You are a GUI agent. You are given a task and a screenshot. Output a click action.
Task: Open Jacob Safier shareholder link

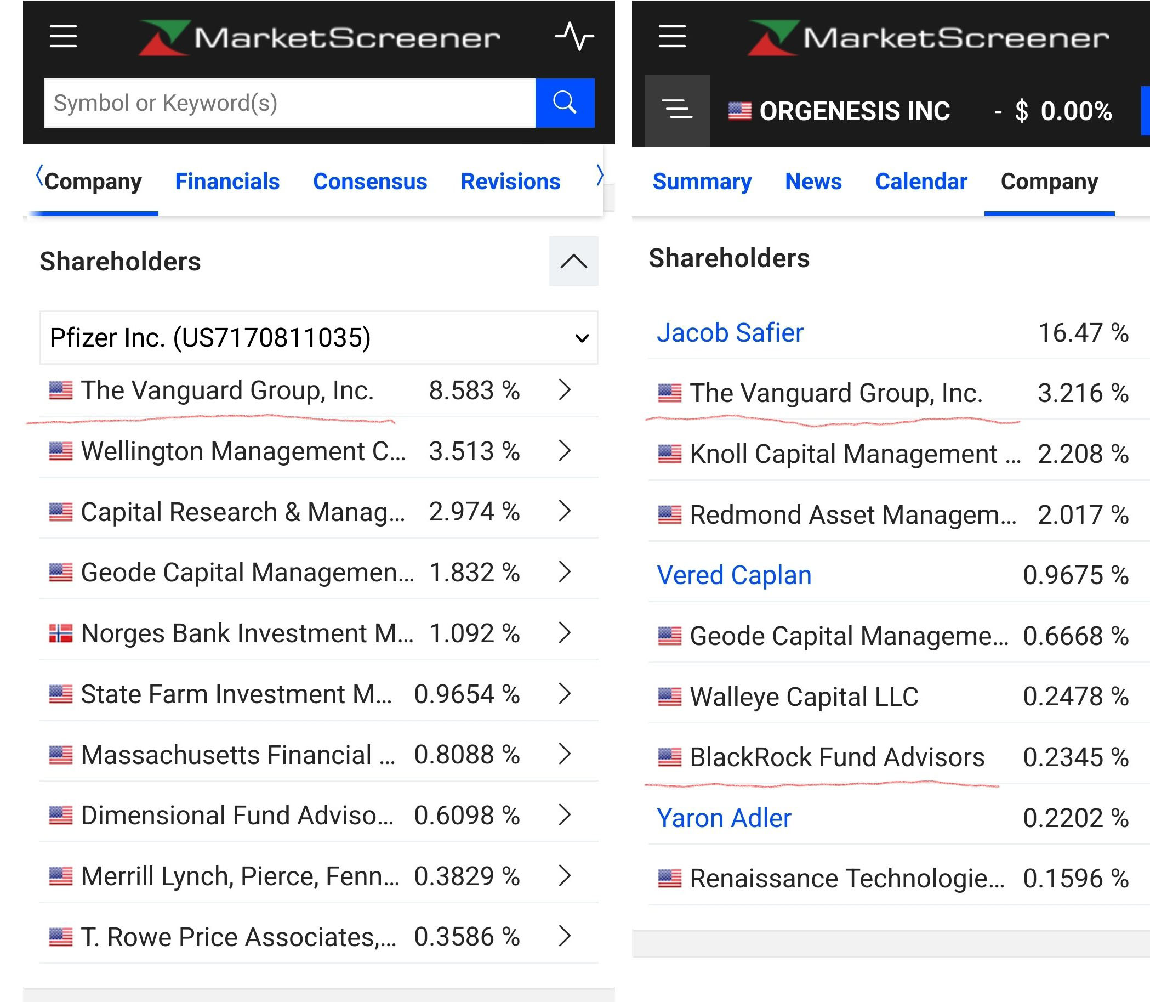click(730, 333)
